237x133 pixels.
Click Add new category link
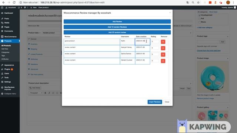[204, 28]
